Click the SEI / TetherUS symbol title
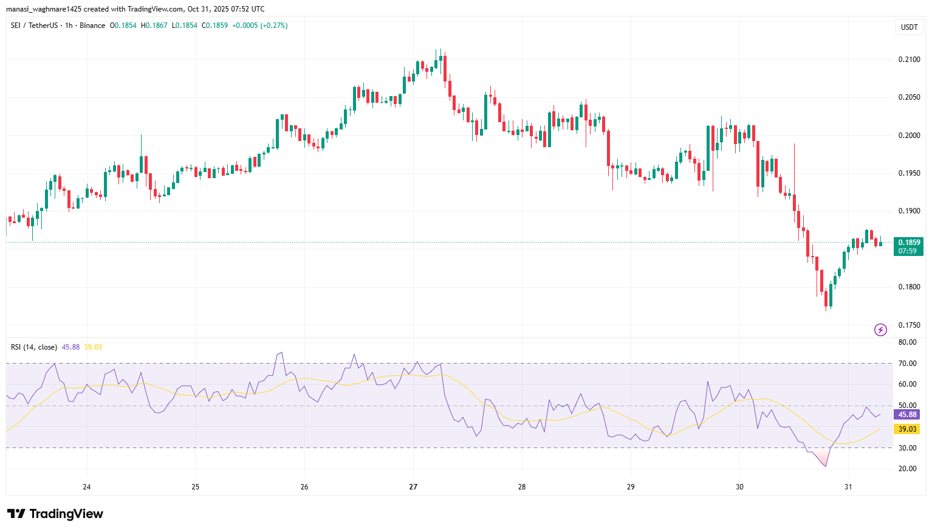 [x=34, y=26]
